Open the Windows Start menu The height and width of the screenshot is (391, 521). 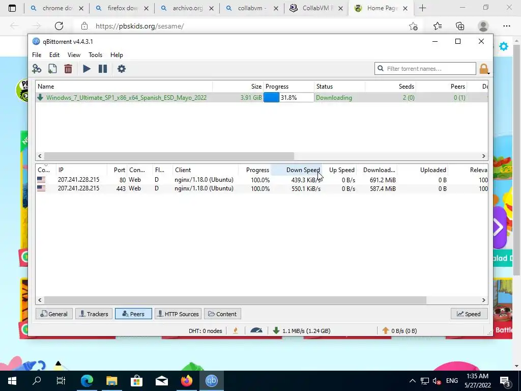12,381
